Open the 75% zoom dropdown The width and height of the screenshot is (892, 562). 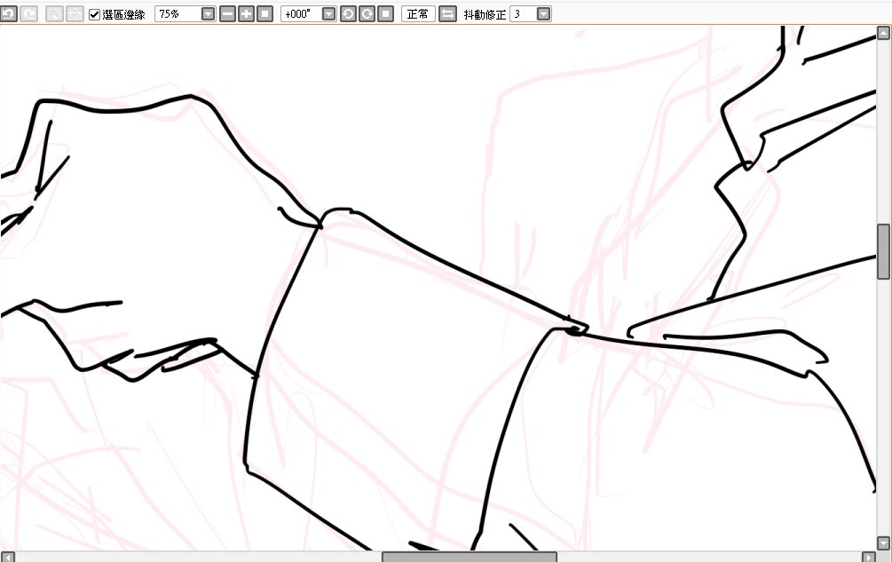(208, 14)
